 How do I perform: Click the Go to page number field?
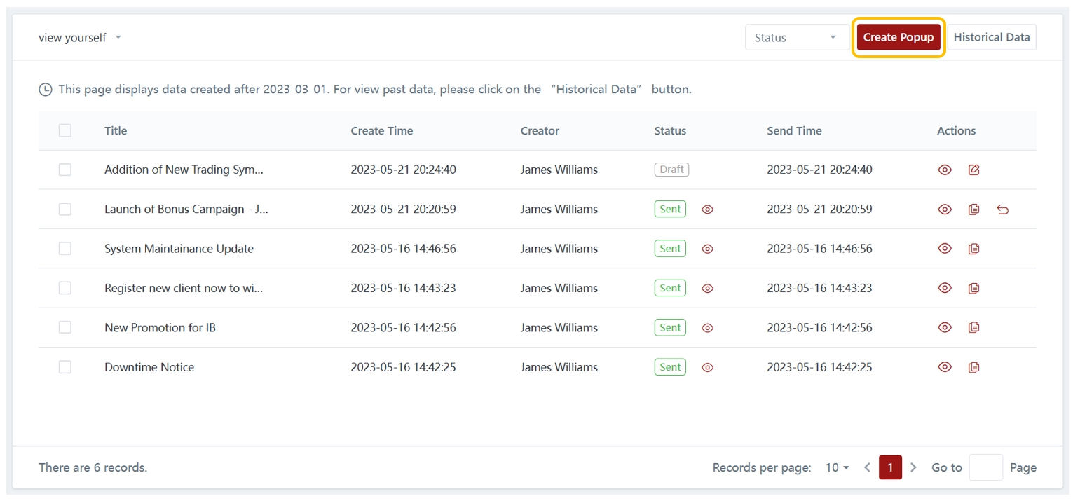[x=985, y=467]
